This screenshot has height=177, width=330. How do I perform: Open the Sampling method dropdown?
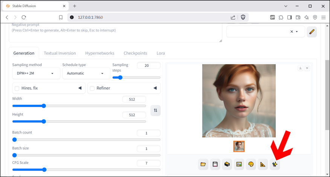[x=36, y=73]
